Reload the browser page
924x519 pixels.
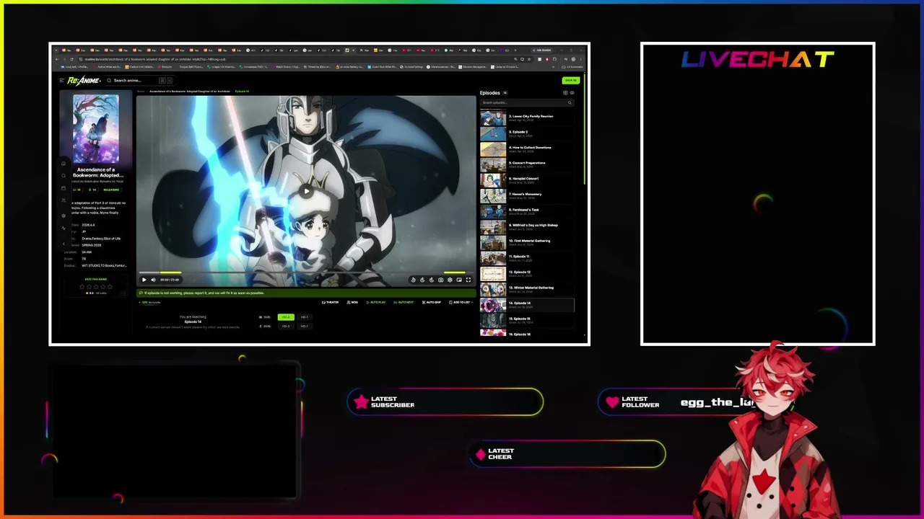click(x=71, y=59)
